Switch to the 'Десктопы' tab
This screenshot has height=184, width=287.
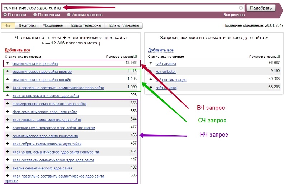tap(27, 25)
